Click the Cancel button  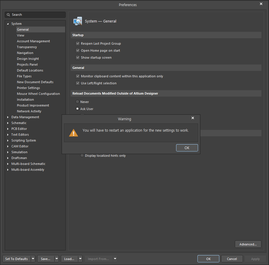coord(232,259)
